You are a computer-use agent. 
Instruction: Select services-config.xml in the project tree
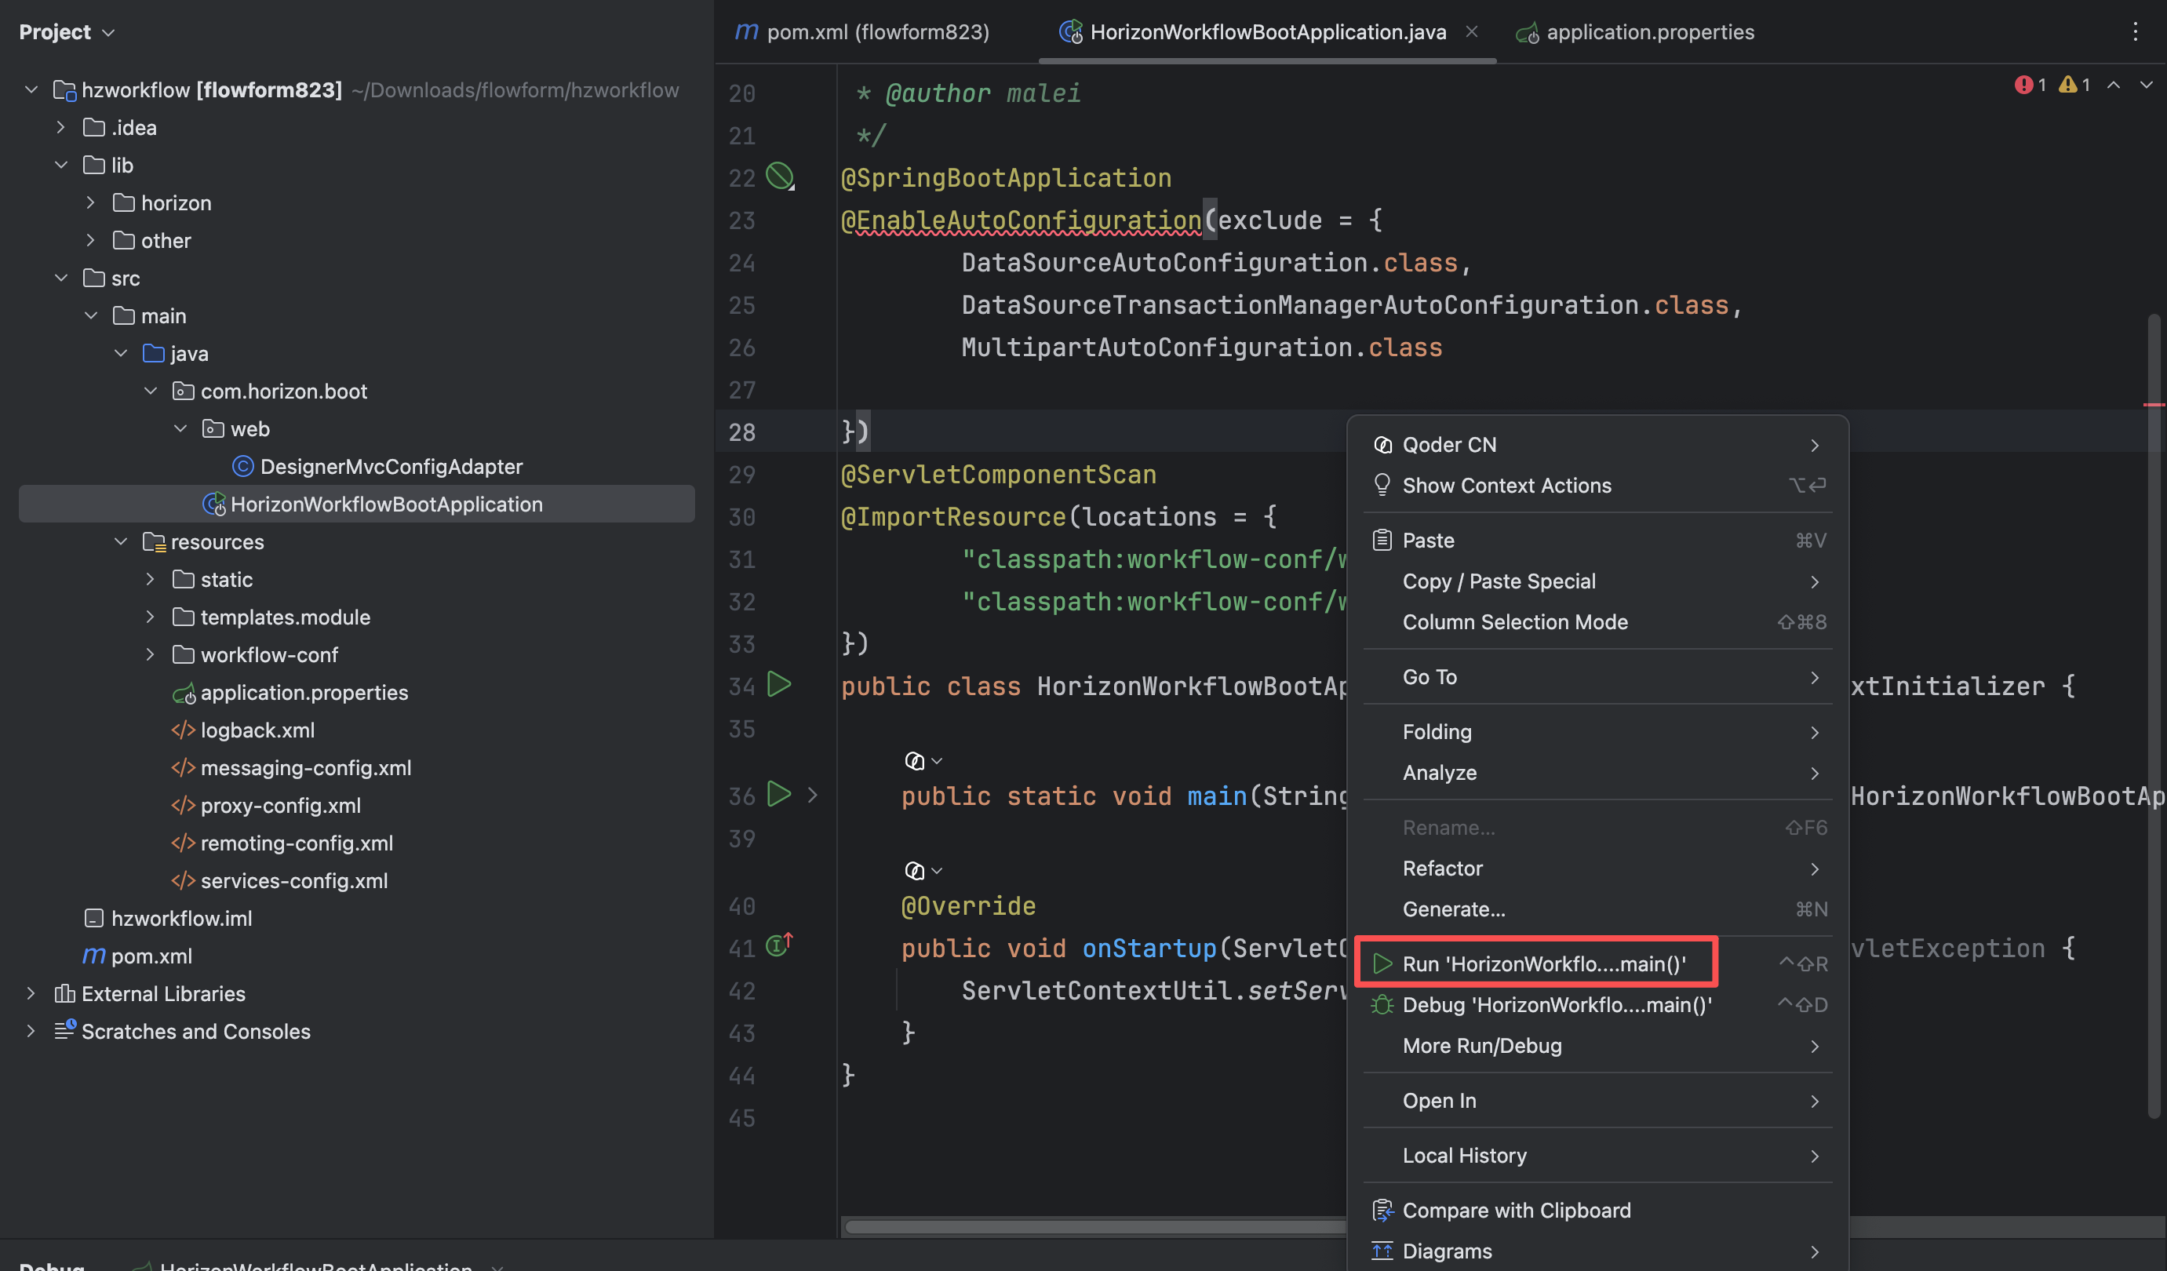294,880
